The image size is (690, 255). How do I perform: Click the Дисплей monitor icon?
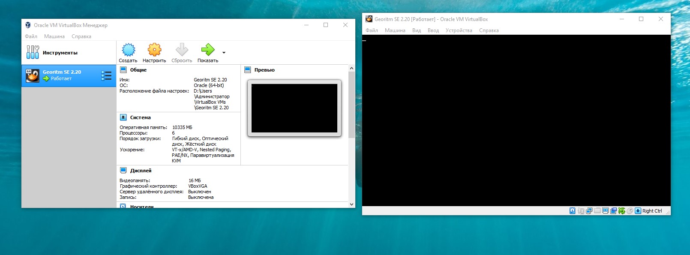(x=123, y=171)
